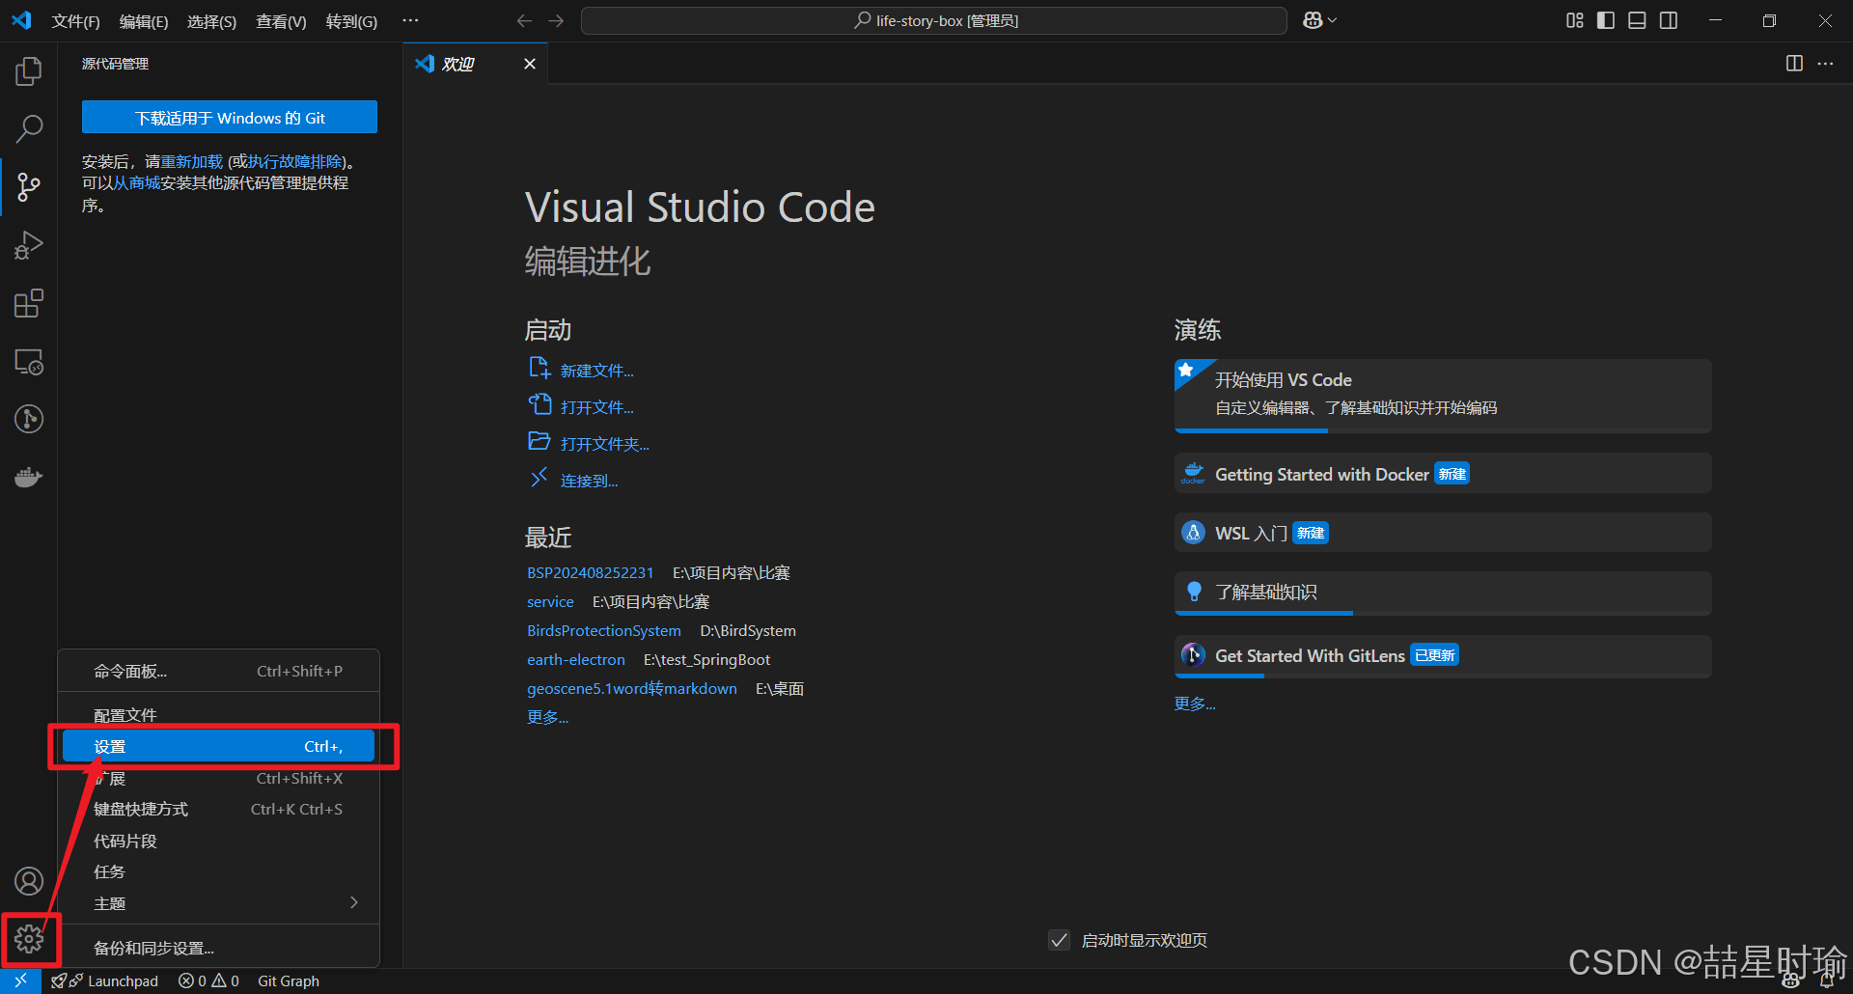The image size is (1853, 994).
Task: Open the Accounts icon in activity bar
Action: click(29, 881)
